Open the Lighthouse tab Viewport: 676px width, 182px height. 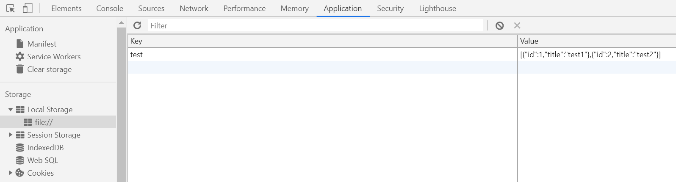[x=437, y=8]
